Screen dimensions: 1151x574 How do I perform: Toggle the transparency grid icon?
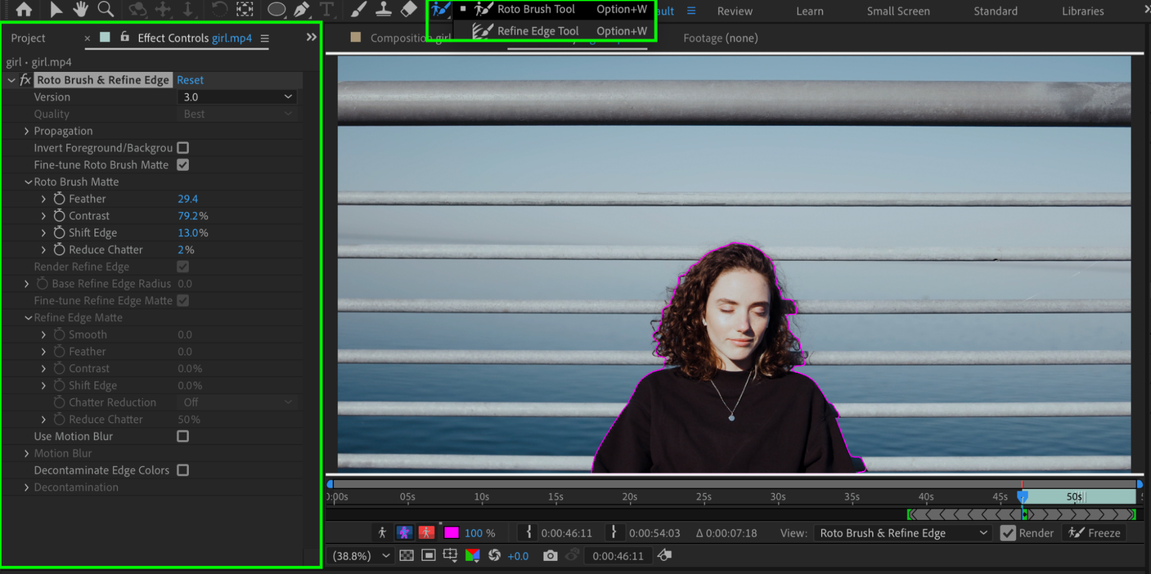[407, 556]
